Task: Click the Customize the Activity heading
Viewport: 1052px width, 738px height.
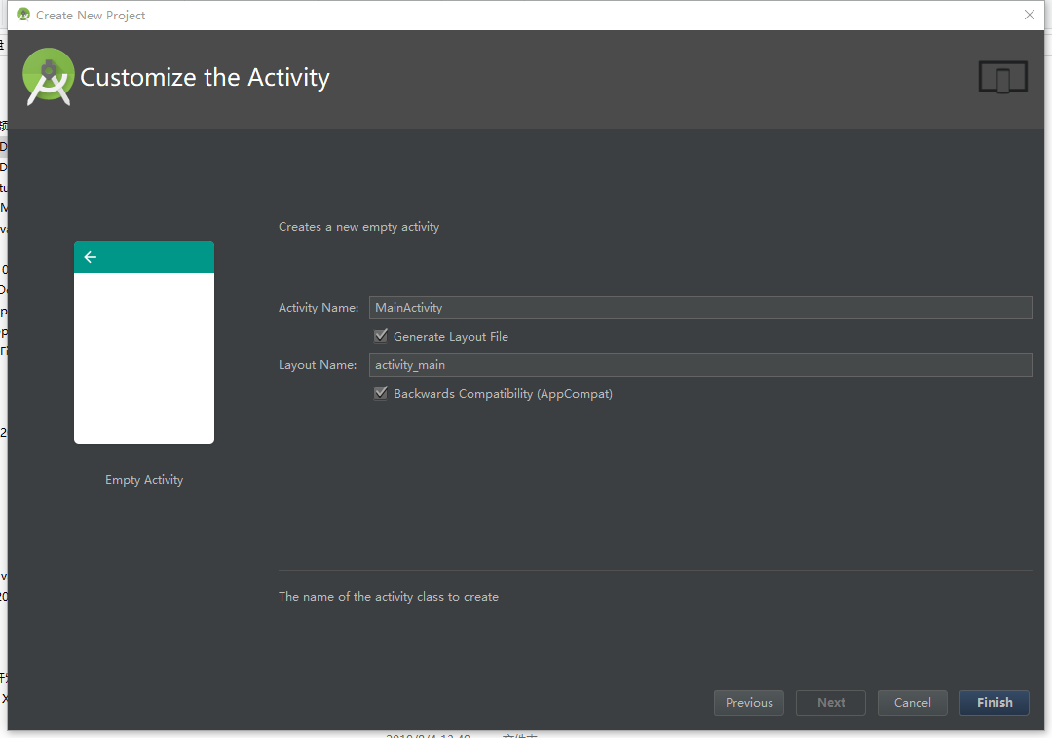Action: 206,76
